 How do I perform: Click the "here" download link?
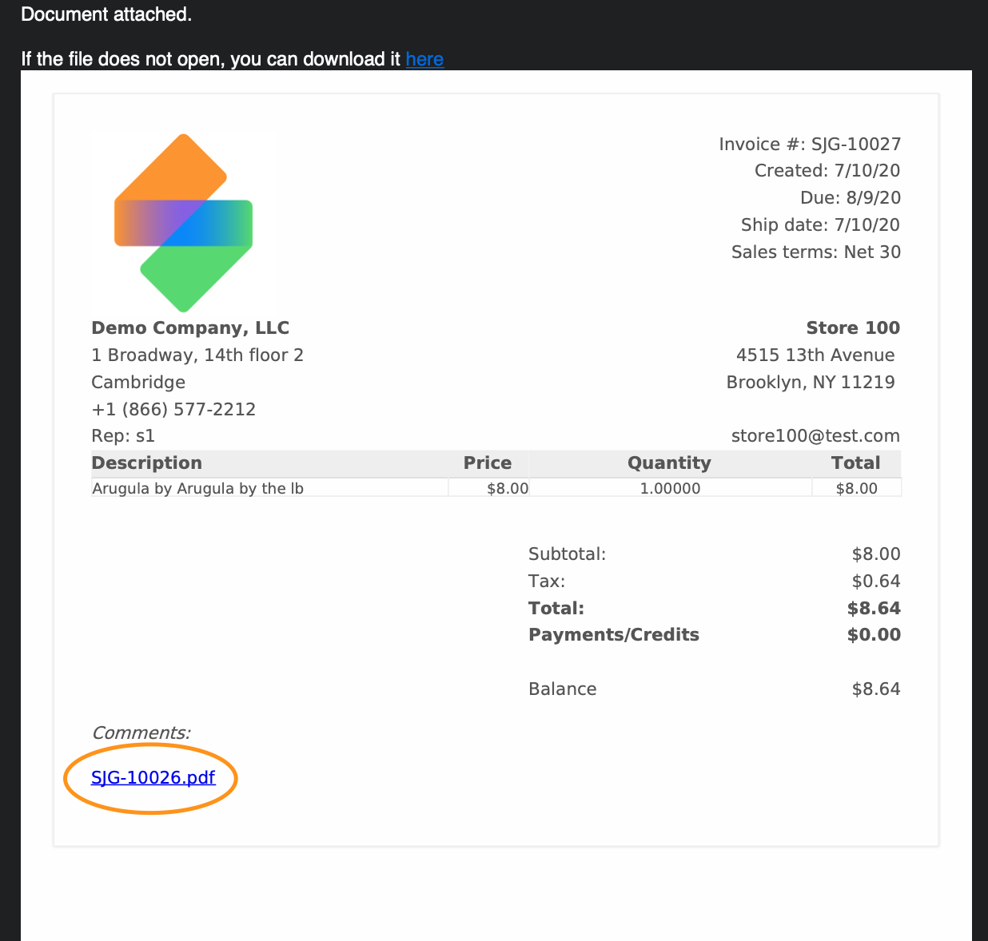[424, 59]
